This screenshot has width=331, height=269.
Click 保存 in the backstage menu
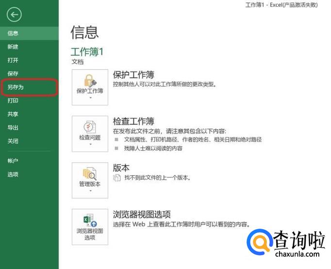29,73
